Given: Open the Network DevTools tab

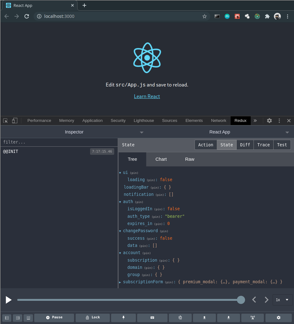Looking at the screenshot, I should click(x=218, y=121).
